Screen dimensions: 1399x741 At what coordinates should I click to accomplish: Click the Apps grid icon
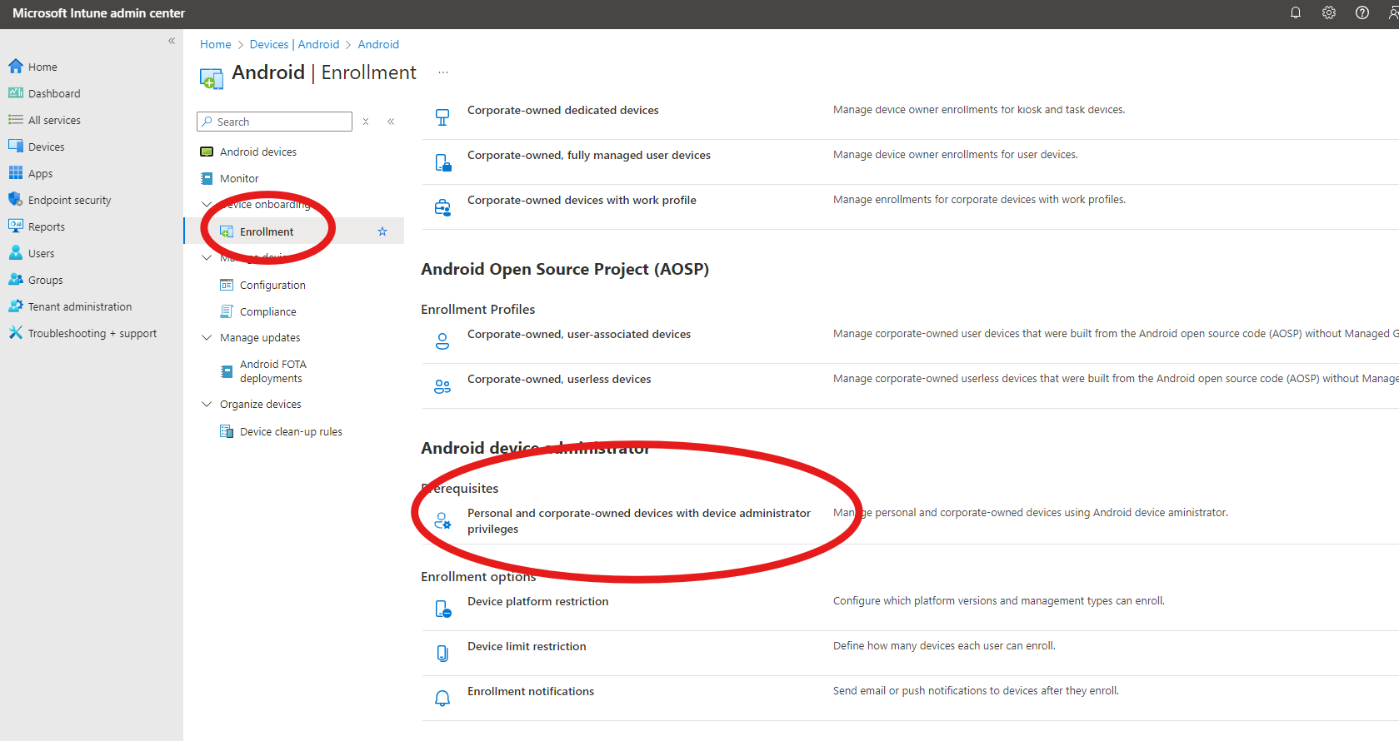coord(16,173)
